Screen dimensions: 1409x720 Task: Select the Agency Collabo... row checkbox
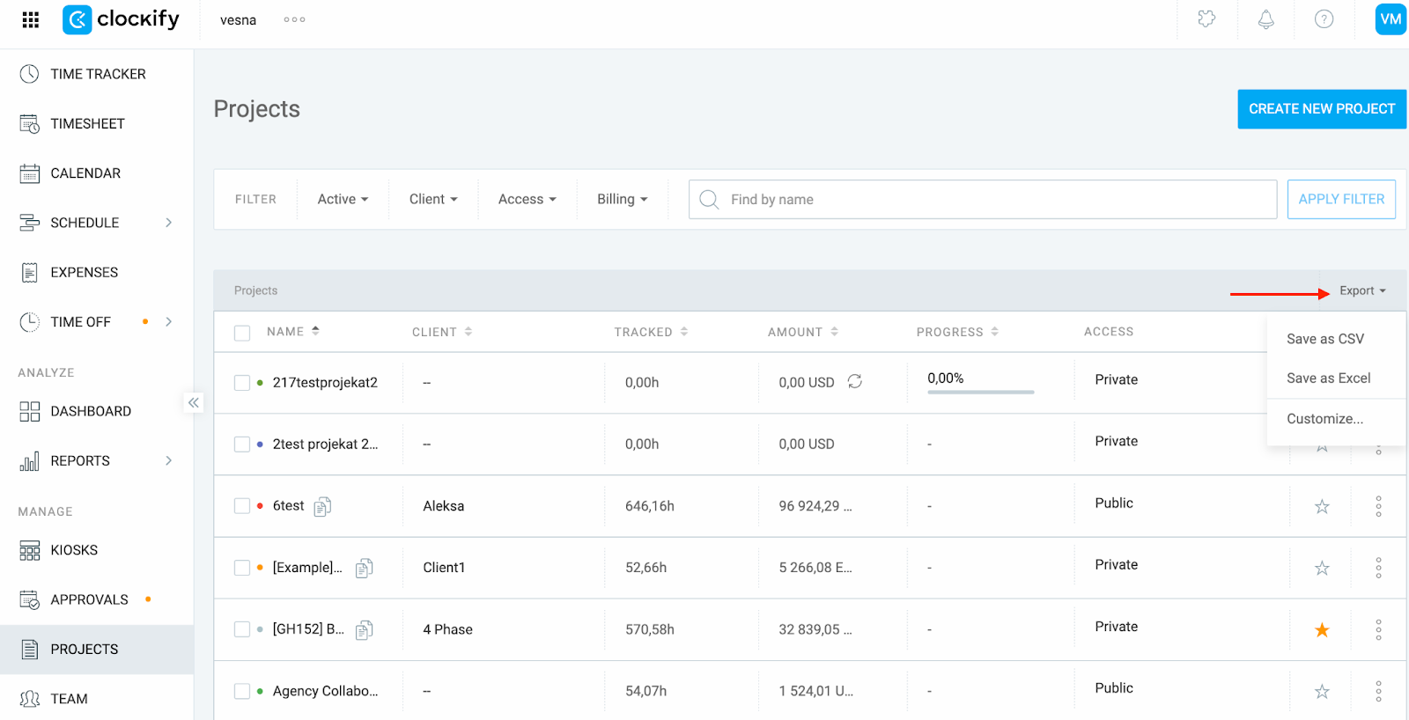point(242,691)
